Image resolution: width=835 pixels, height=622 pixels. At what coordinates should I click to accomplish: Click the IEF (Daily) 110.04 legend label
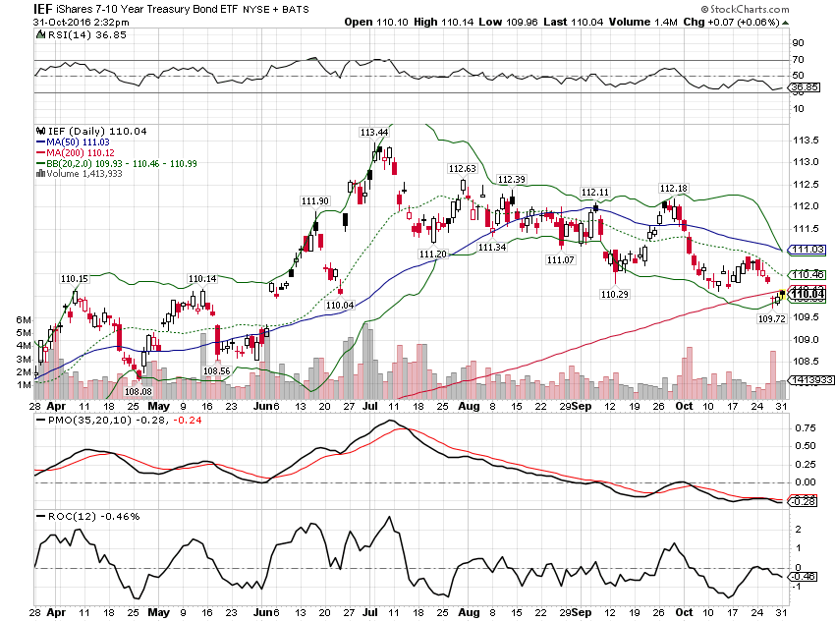click(x=97, y=131)
